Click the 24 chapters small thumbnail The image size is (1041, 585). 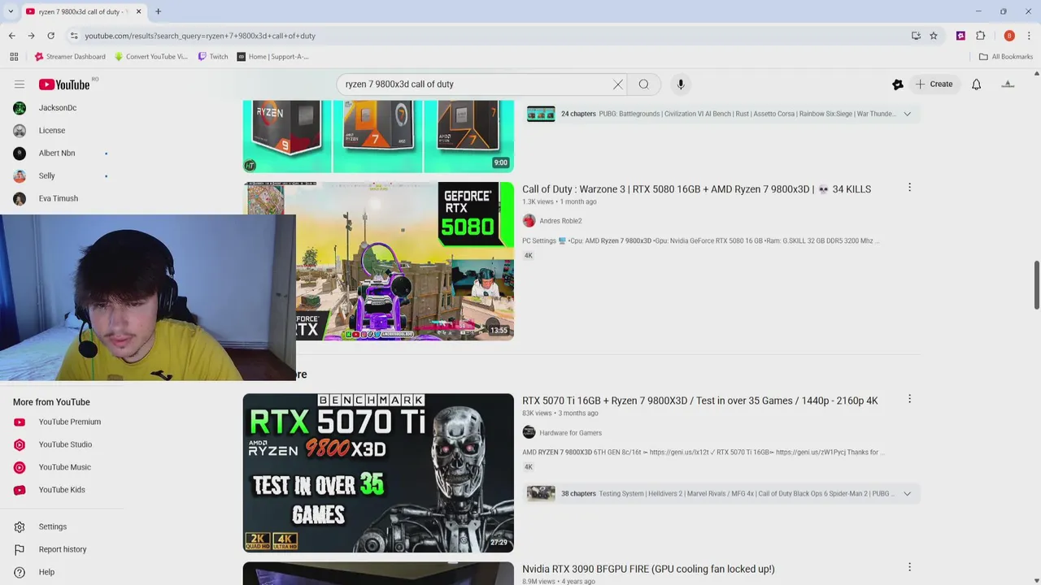click(541, 114)
